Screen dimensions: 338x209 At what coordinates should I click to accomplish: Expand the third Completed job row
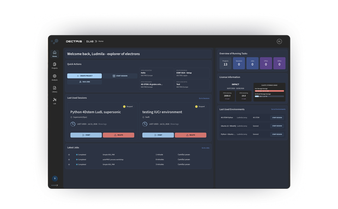click(69, 165)
